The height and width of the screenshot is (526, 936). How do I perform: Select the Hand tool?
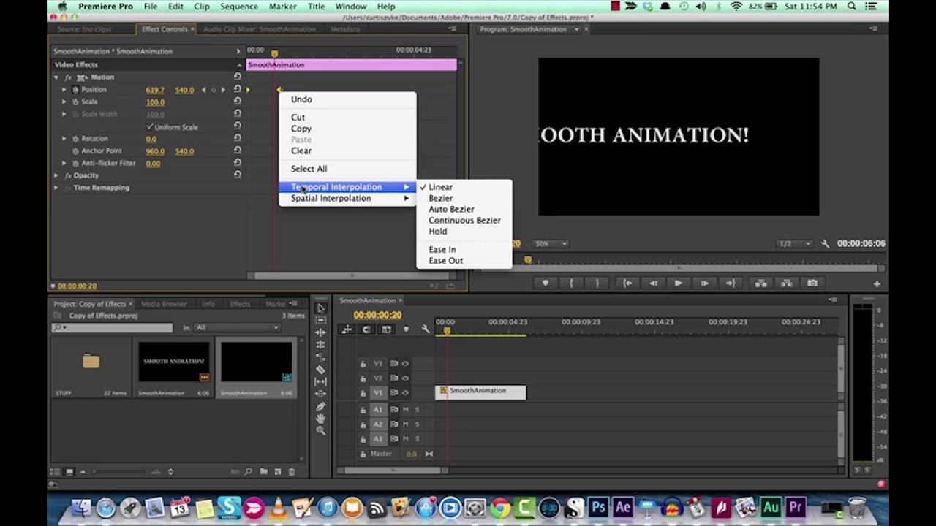[320, 419]
